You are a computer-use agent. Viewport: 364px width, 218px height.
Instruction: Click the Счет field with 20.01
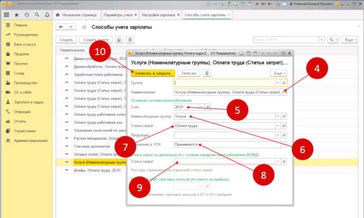coord(186,107)
